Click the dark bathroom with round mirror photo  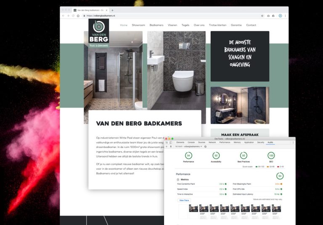(240, 105)
